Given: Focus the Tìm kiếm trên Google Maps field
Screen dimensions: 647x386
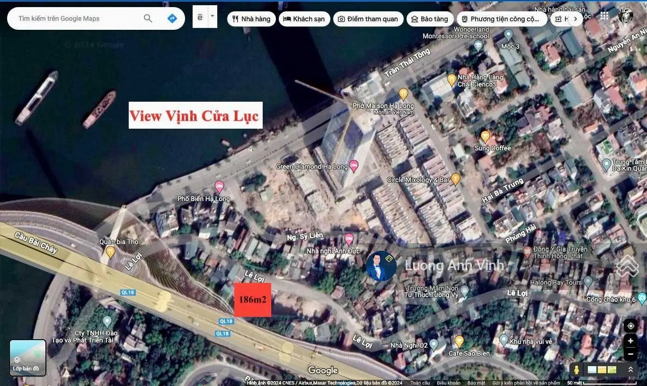Looking at the screenshot, I should point(78,18).
